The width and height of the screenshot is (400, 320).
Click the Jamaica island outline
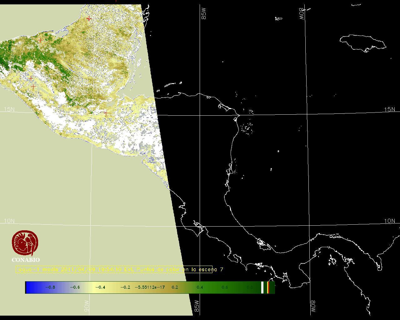pyautogui.click(x=362, y=43)
